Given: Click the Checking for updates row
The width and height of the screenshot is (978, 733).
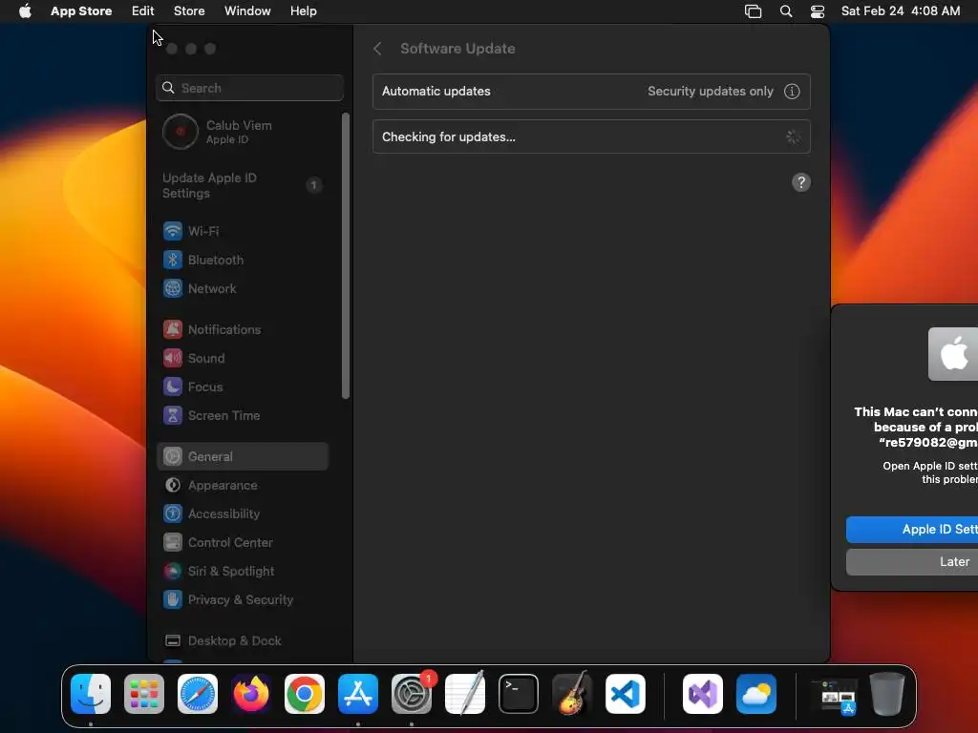Looking at the screenshot, I should [591, 137].
